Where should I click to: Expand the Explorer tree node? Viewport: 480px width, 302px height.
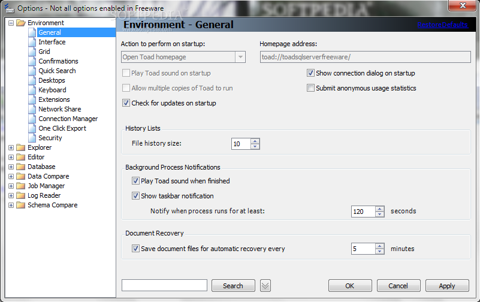[x=11, y=147]
